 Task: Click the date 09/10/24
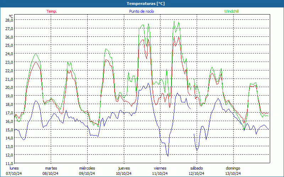pos(87,173)
